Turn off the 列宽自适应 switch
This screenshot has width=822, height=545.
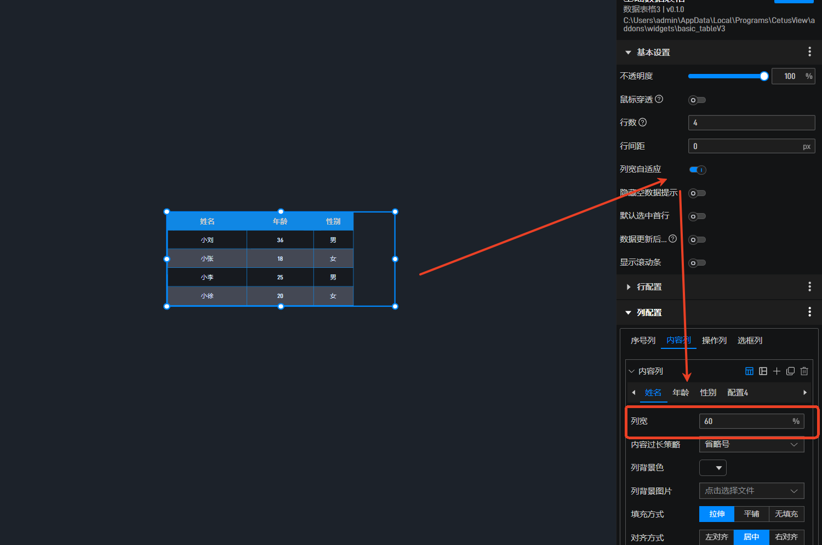coord(698,170)
